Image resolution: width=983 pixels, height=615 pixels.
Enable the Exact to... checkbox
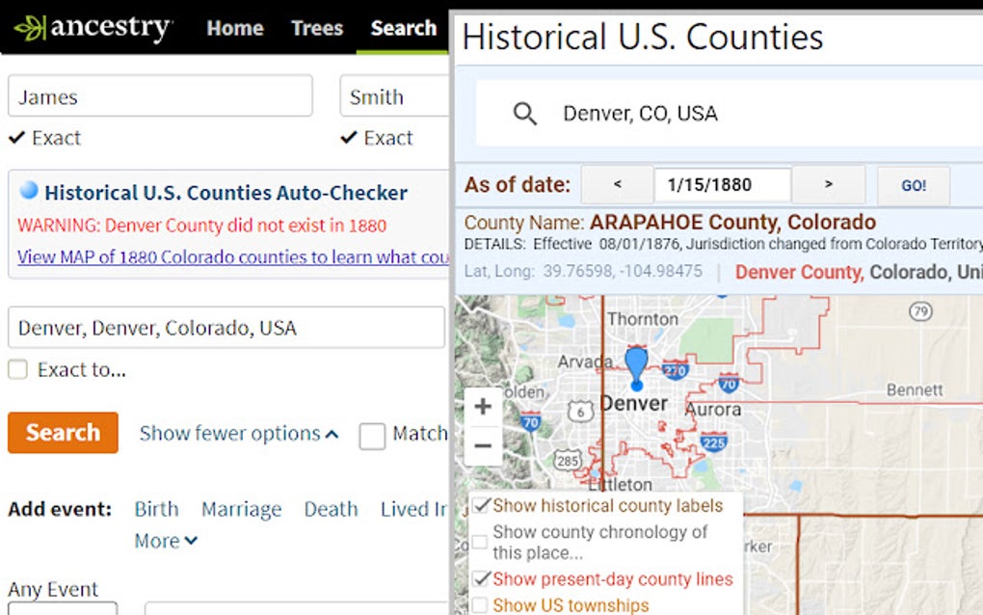click(17, 369)
